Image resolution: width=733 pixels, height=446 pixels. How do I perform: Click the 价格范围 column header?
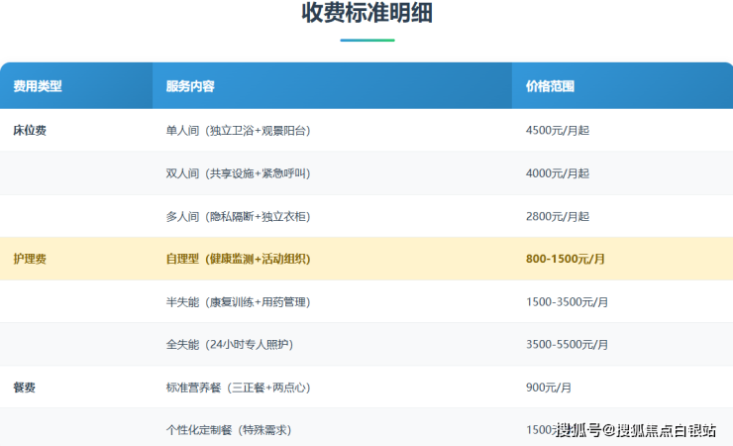tap(550, 86)
